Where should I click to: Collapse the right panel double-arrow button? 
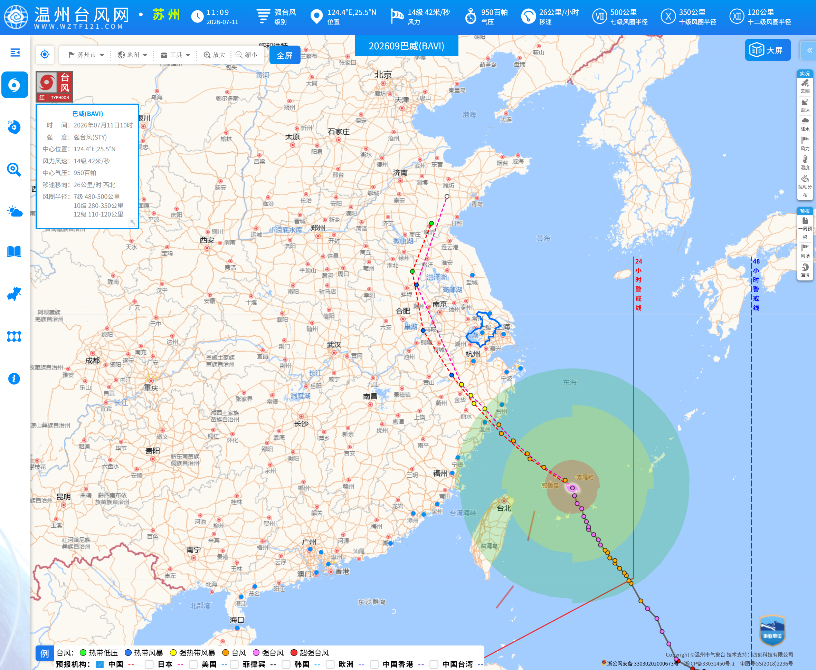tap(809, 50)
